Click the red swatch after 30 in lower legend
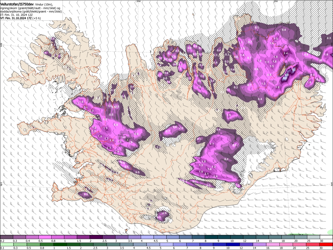This screenshot has width=333, height=250. 326,245
